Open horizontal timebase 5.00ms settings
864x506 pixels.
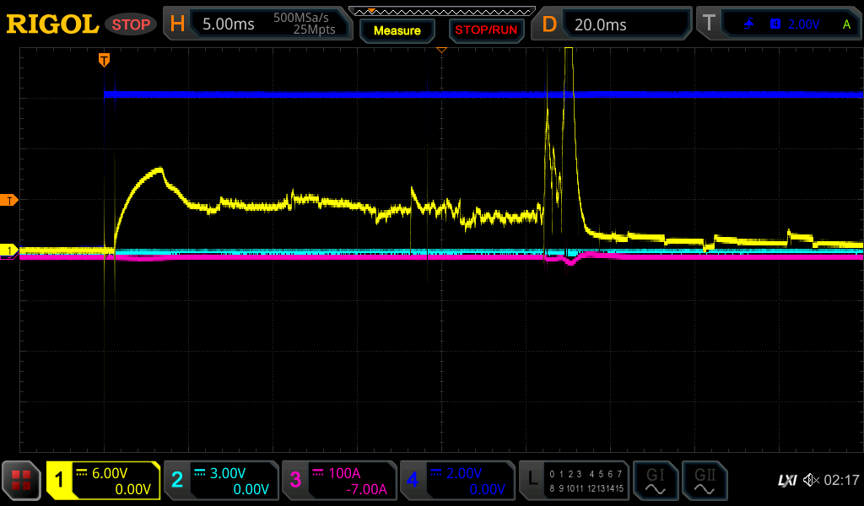point(257,24)
